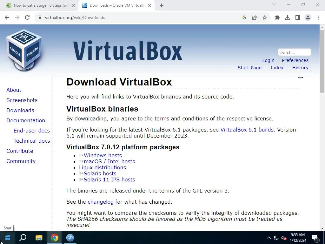Open Community in the sidebar
The height and width of the screenshot is (244, 325).
(21, 161)
